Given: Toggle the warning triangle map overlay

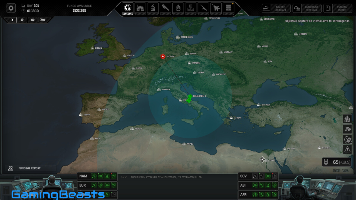Looking at the screenshot, I should pyautogui.click(x=347, y=149).
